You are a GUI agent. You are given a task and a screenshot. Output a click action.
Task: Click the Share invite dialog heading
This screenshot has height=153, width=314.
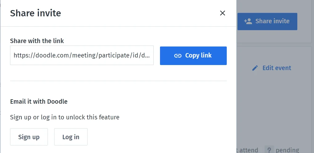[36, 13]
